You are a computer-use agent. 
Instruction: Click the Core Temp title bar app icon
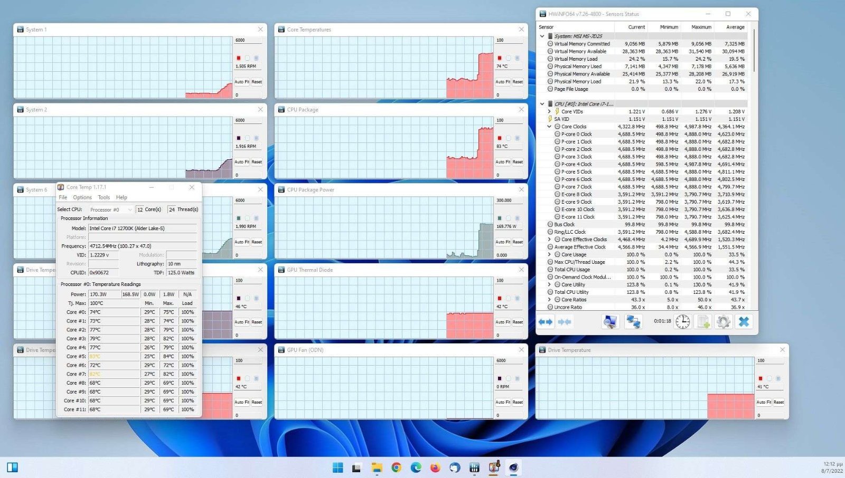[61, 187]
